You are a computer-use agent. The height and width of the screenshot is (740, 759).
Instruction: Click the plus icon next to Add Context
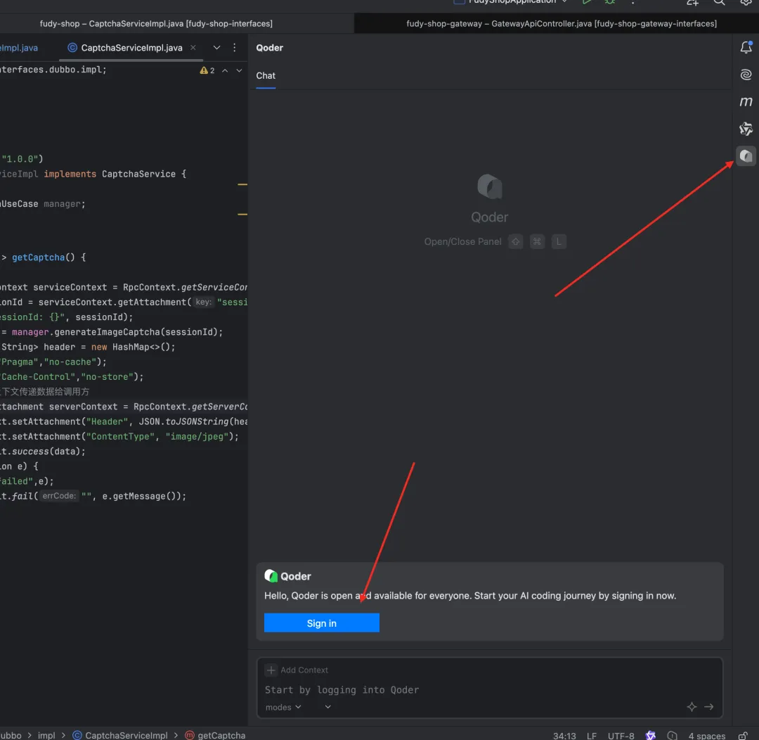click(271, 670)
